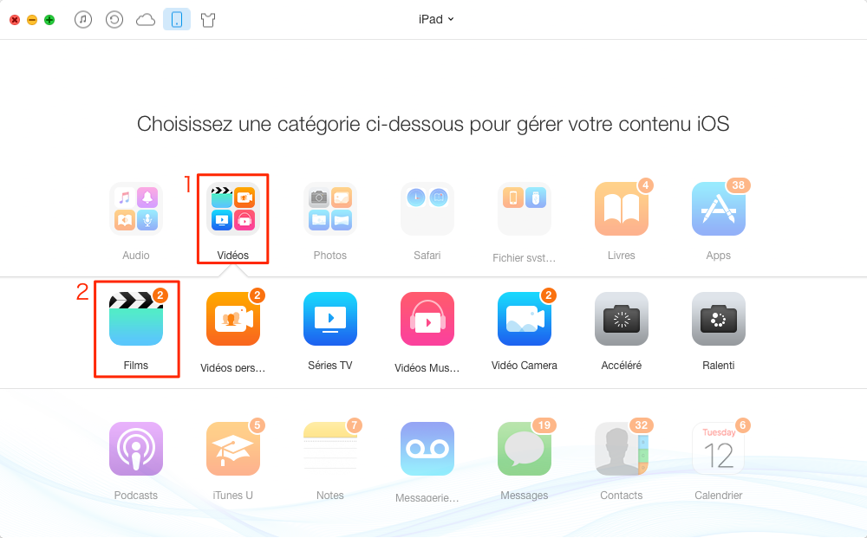Switch to iCloud content toolbar tab

tap(146, 20)
